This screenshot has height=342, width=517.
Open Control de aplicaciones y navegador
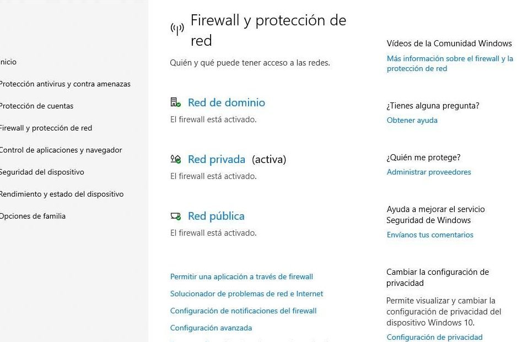tap(61, 150)
